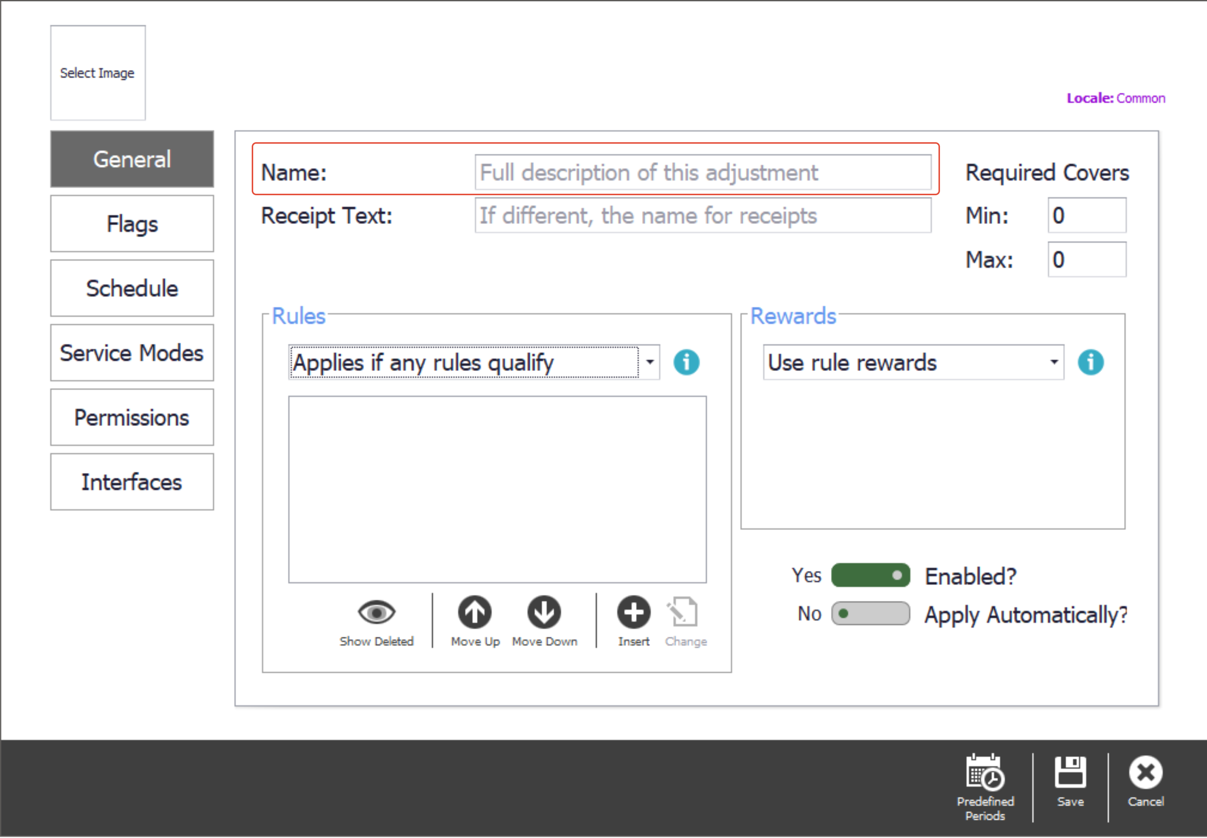The height and width of the screenshot is (838, 1207).
Task: Open Predefined Periods calendar icon
Action: click(x=985, y=773)
